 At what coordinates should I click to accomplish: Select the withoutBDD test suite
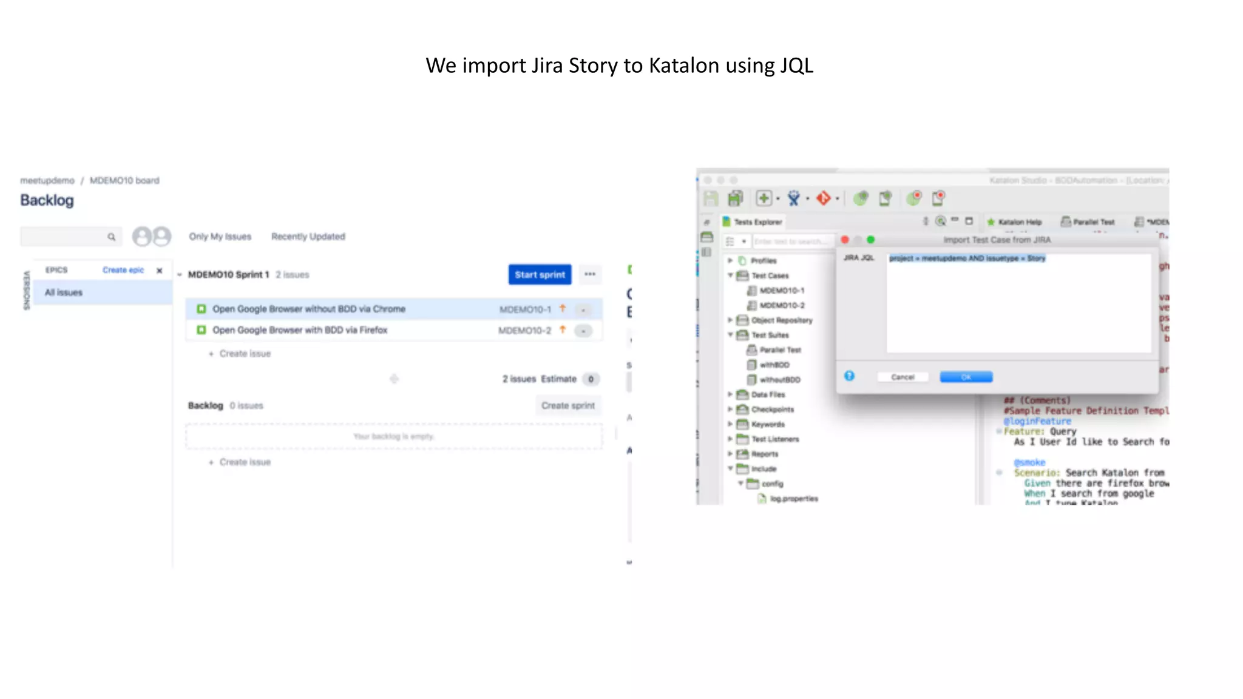774,380
